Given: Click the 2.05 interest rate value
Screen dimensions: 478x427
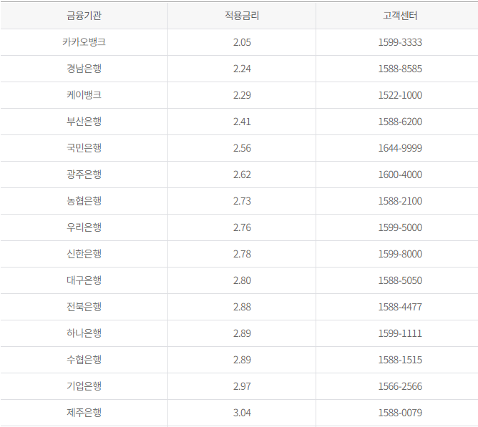Looking at the screenshot, I should click(x=242, y=42).
